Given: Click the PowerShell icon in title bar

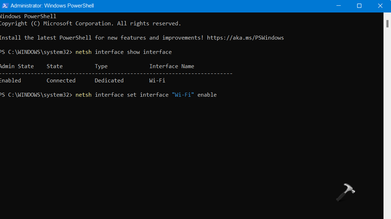Looking at the screenshot, I should (x=4, y=6).
